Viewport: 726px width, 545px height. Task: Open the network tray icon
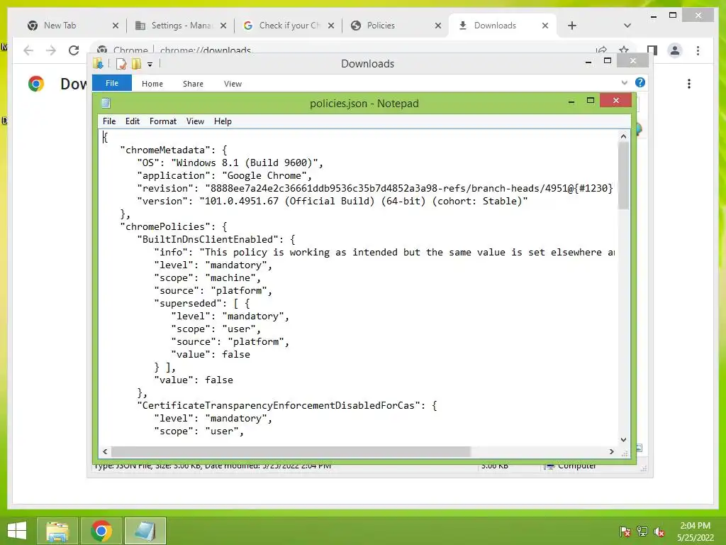(x=642, y=532)
